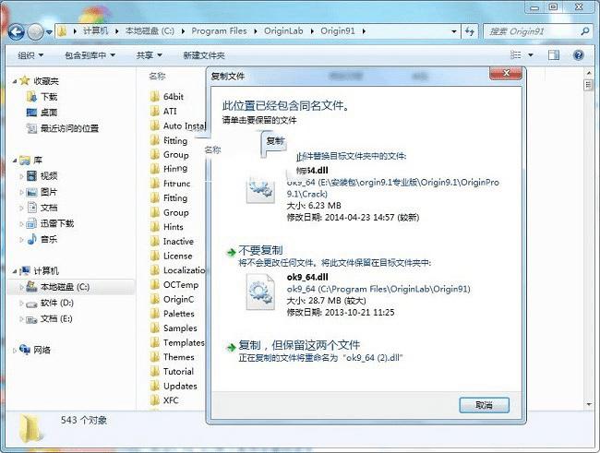Change view layout icon
This screenshot has height=453, width=600.
point(515,55)
